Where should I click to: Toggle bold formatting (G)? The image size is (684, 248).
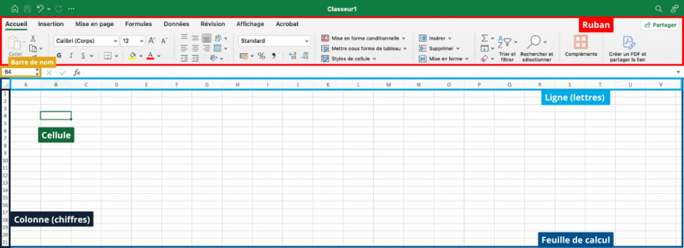(x=59, y=56)
